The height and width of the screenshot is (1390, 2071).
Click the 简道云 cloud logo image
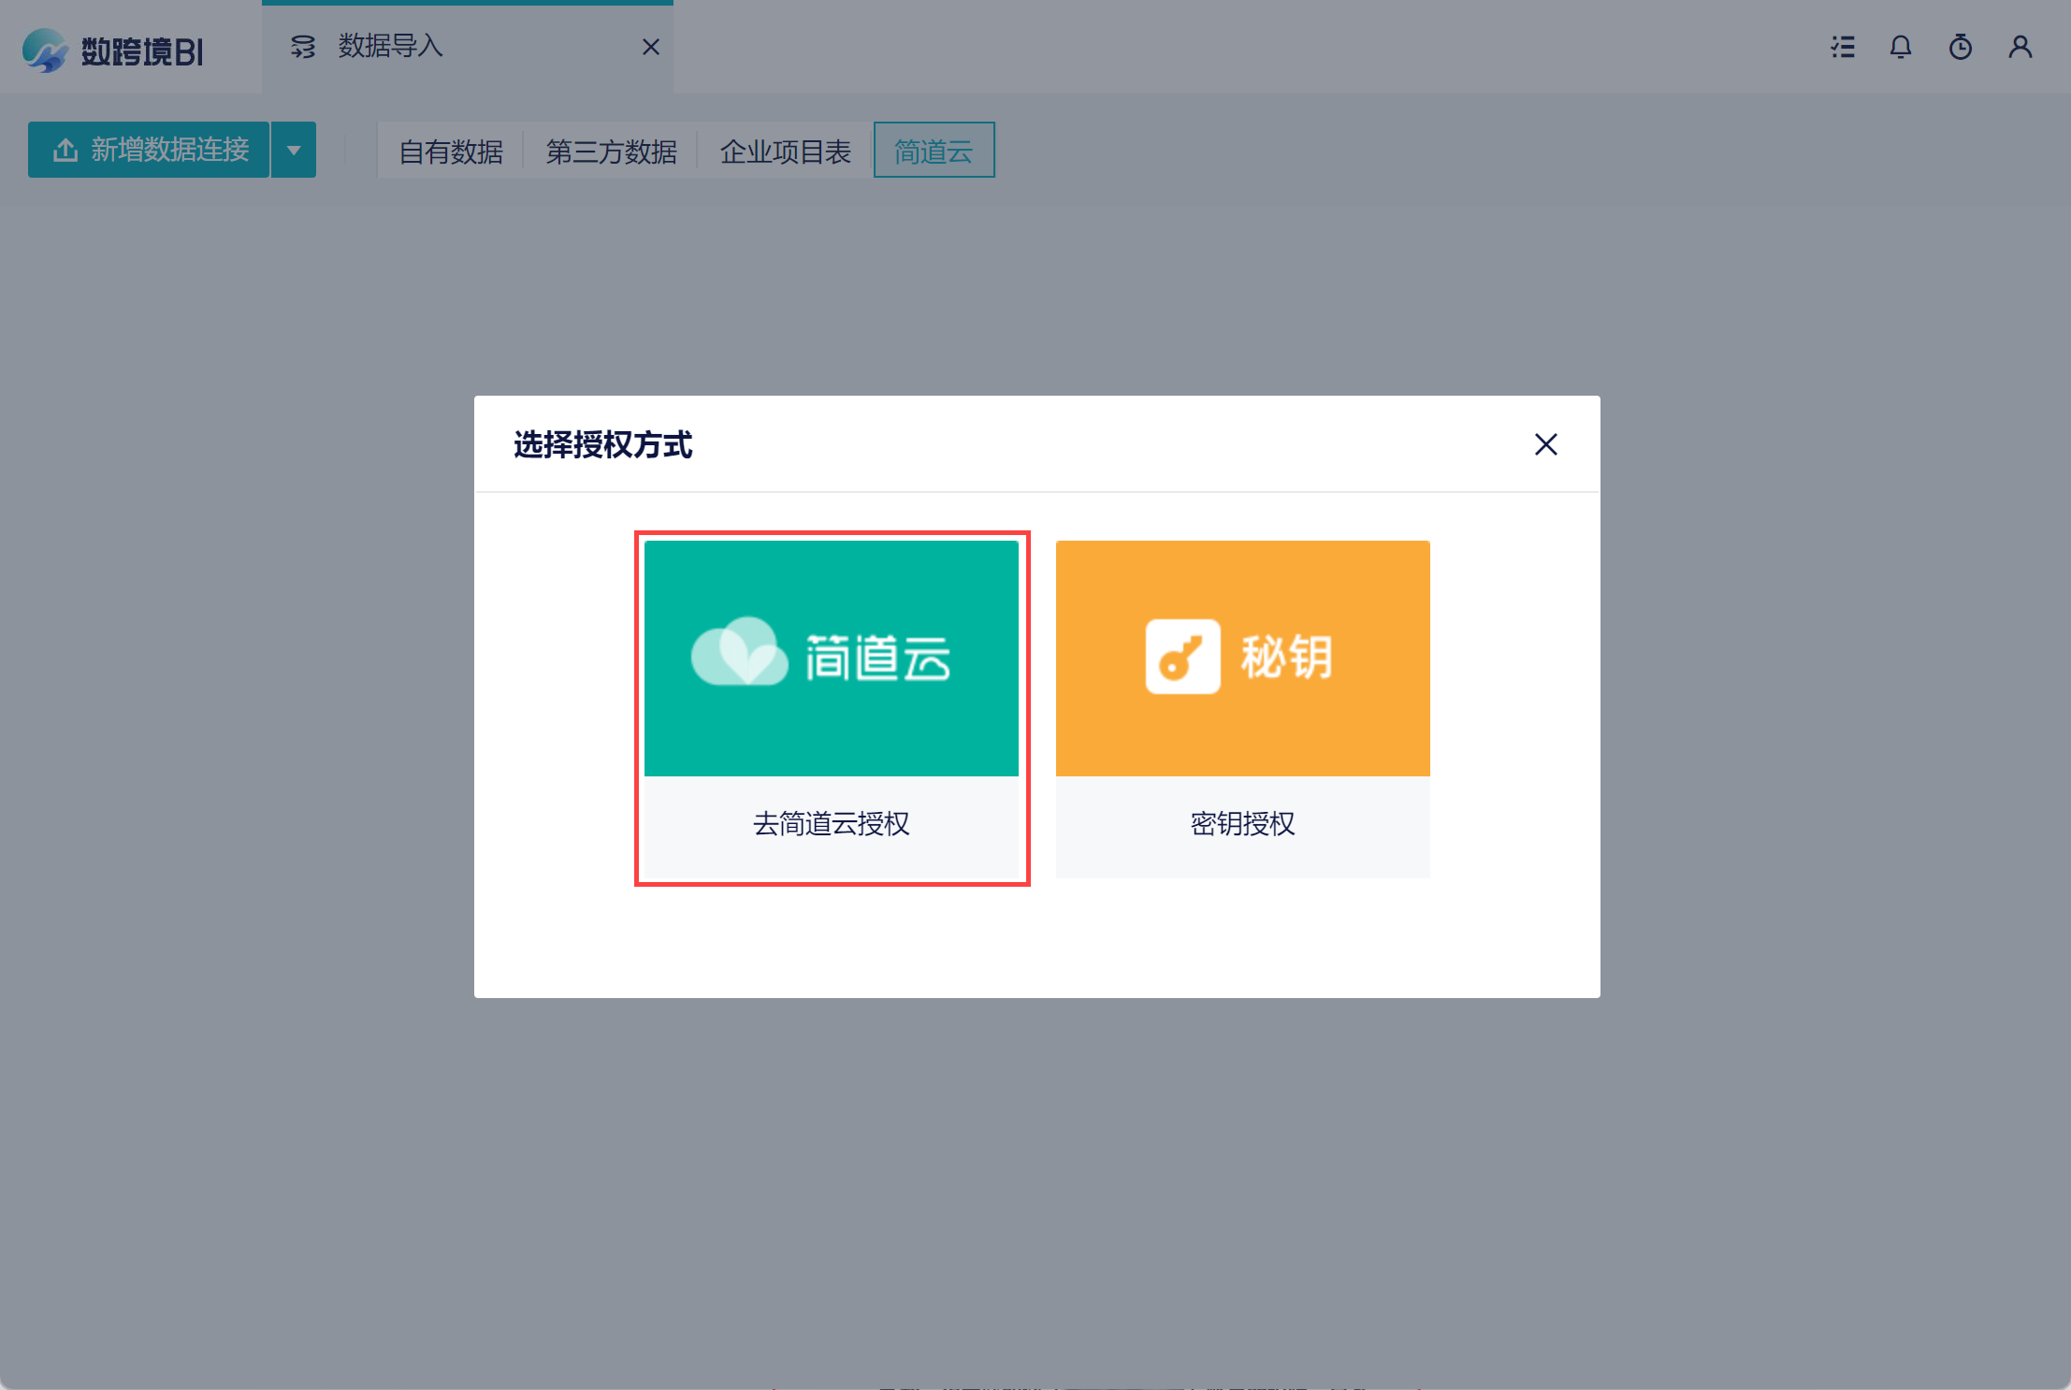(739, 652)
